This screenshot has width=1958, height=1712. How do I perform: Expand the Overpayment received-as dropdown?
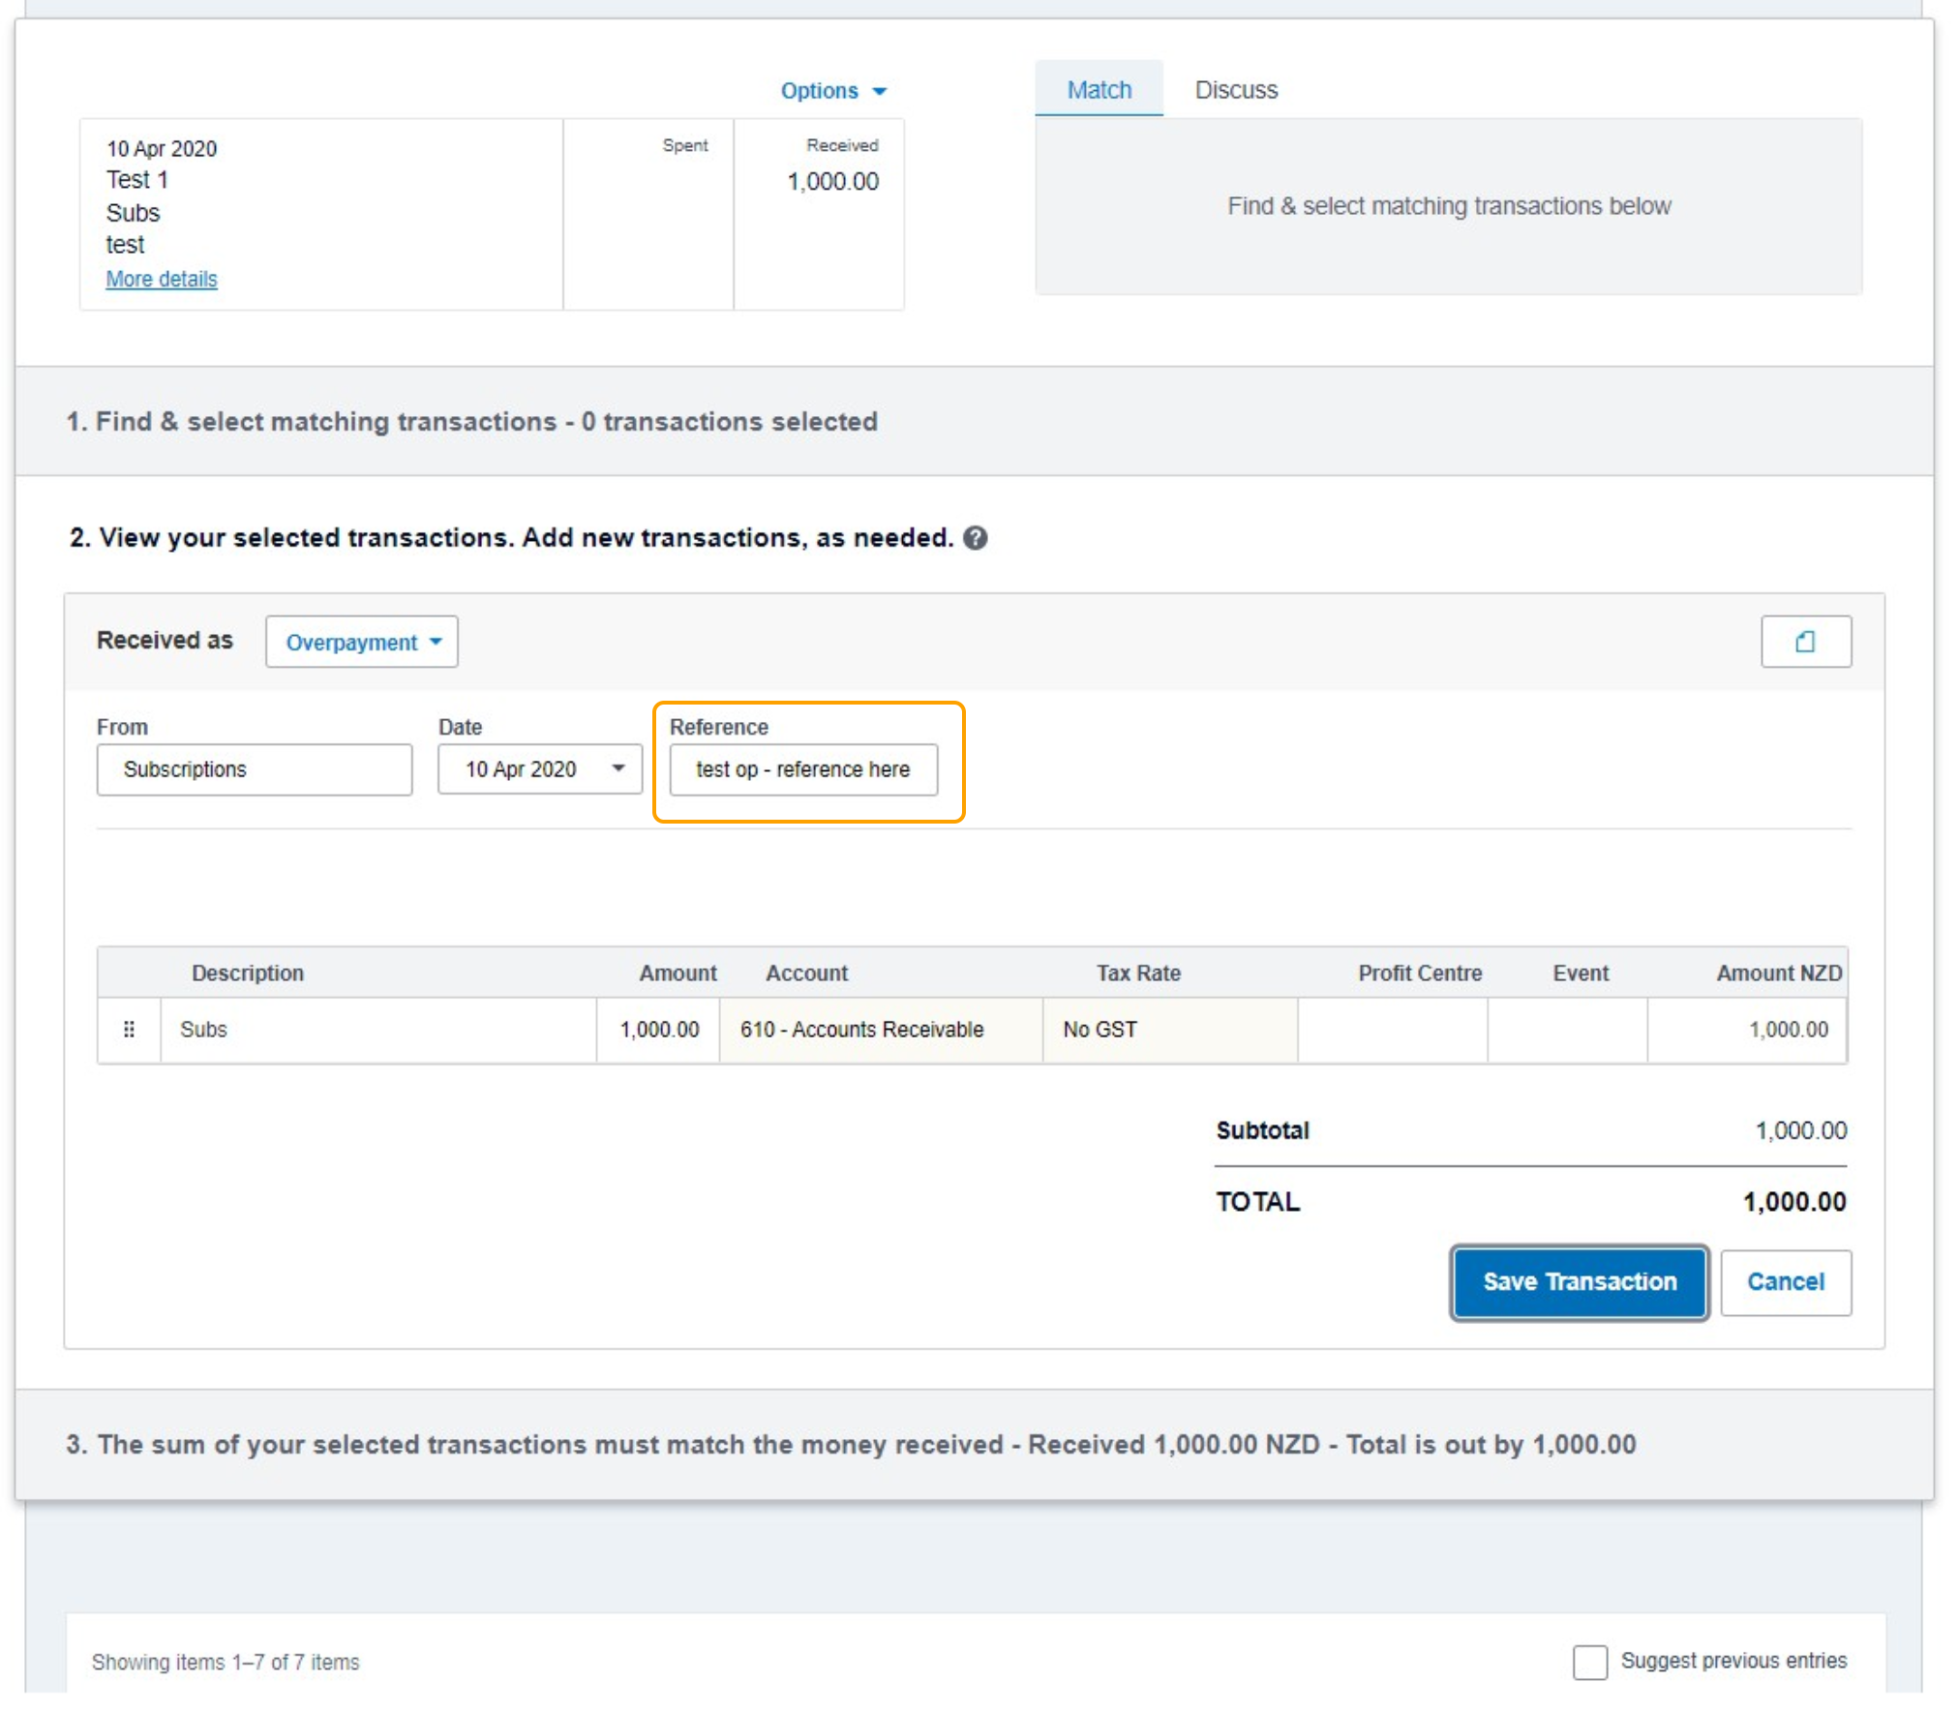coord(362,643)
